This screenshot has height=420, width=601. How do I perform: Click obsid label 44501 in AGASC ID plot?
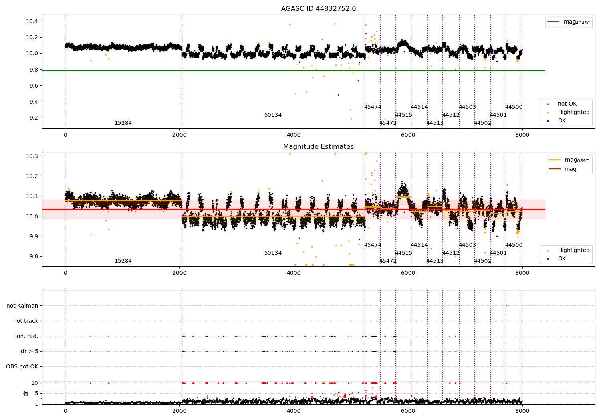(498, 115)
